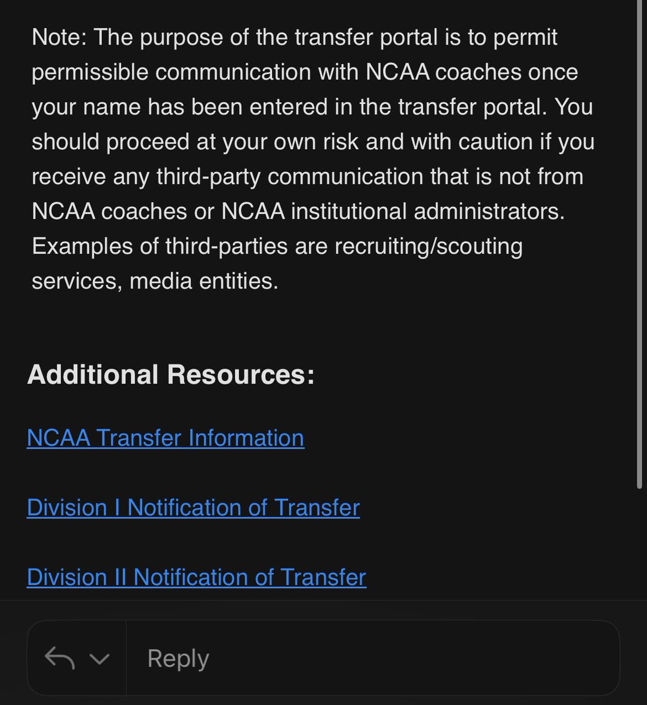The width and height of the screenshot is (647, 705).
Task: Open Division I Notification of Transfer link
Action: (x=193, y=508)
